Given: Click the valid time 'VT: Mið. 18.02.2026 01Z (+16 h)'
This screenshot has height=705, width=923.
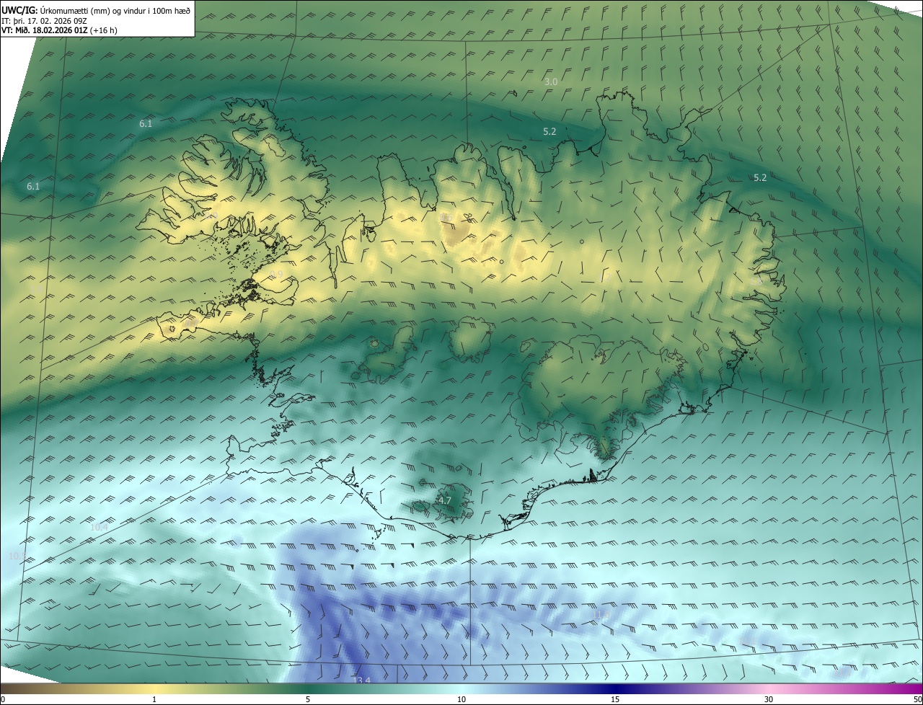Looking at the screenshot, I should click(x=59, y=30).
